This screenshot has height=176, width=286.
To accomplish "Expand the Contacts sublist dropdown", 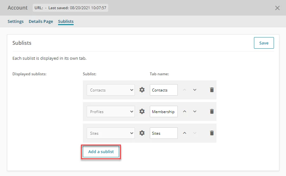I will (x=111, y=90).
